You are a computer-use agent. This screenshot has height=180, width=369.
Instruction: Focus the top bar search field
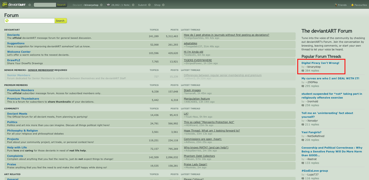[x=45, y=5]
